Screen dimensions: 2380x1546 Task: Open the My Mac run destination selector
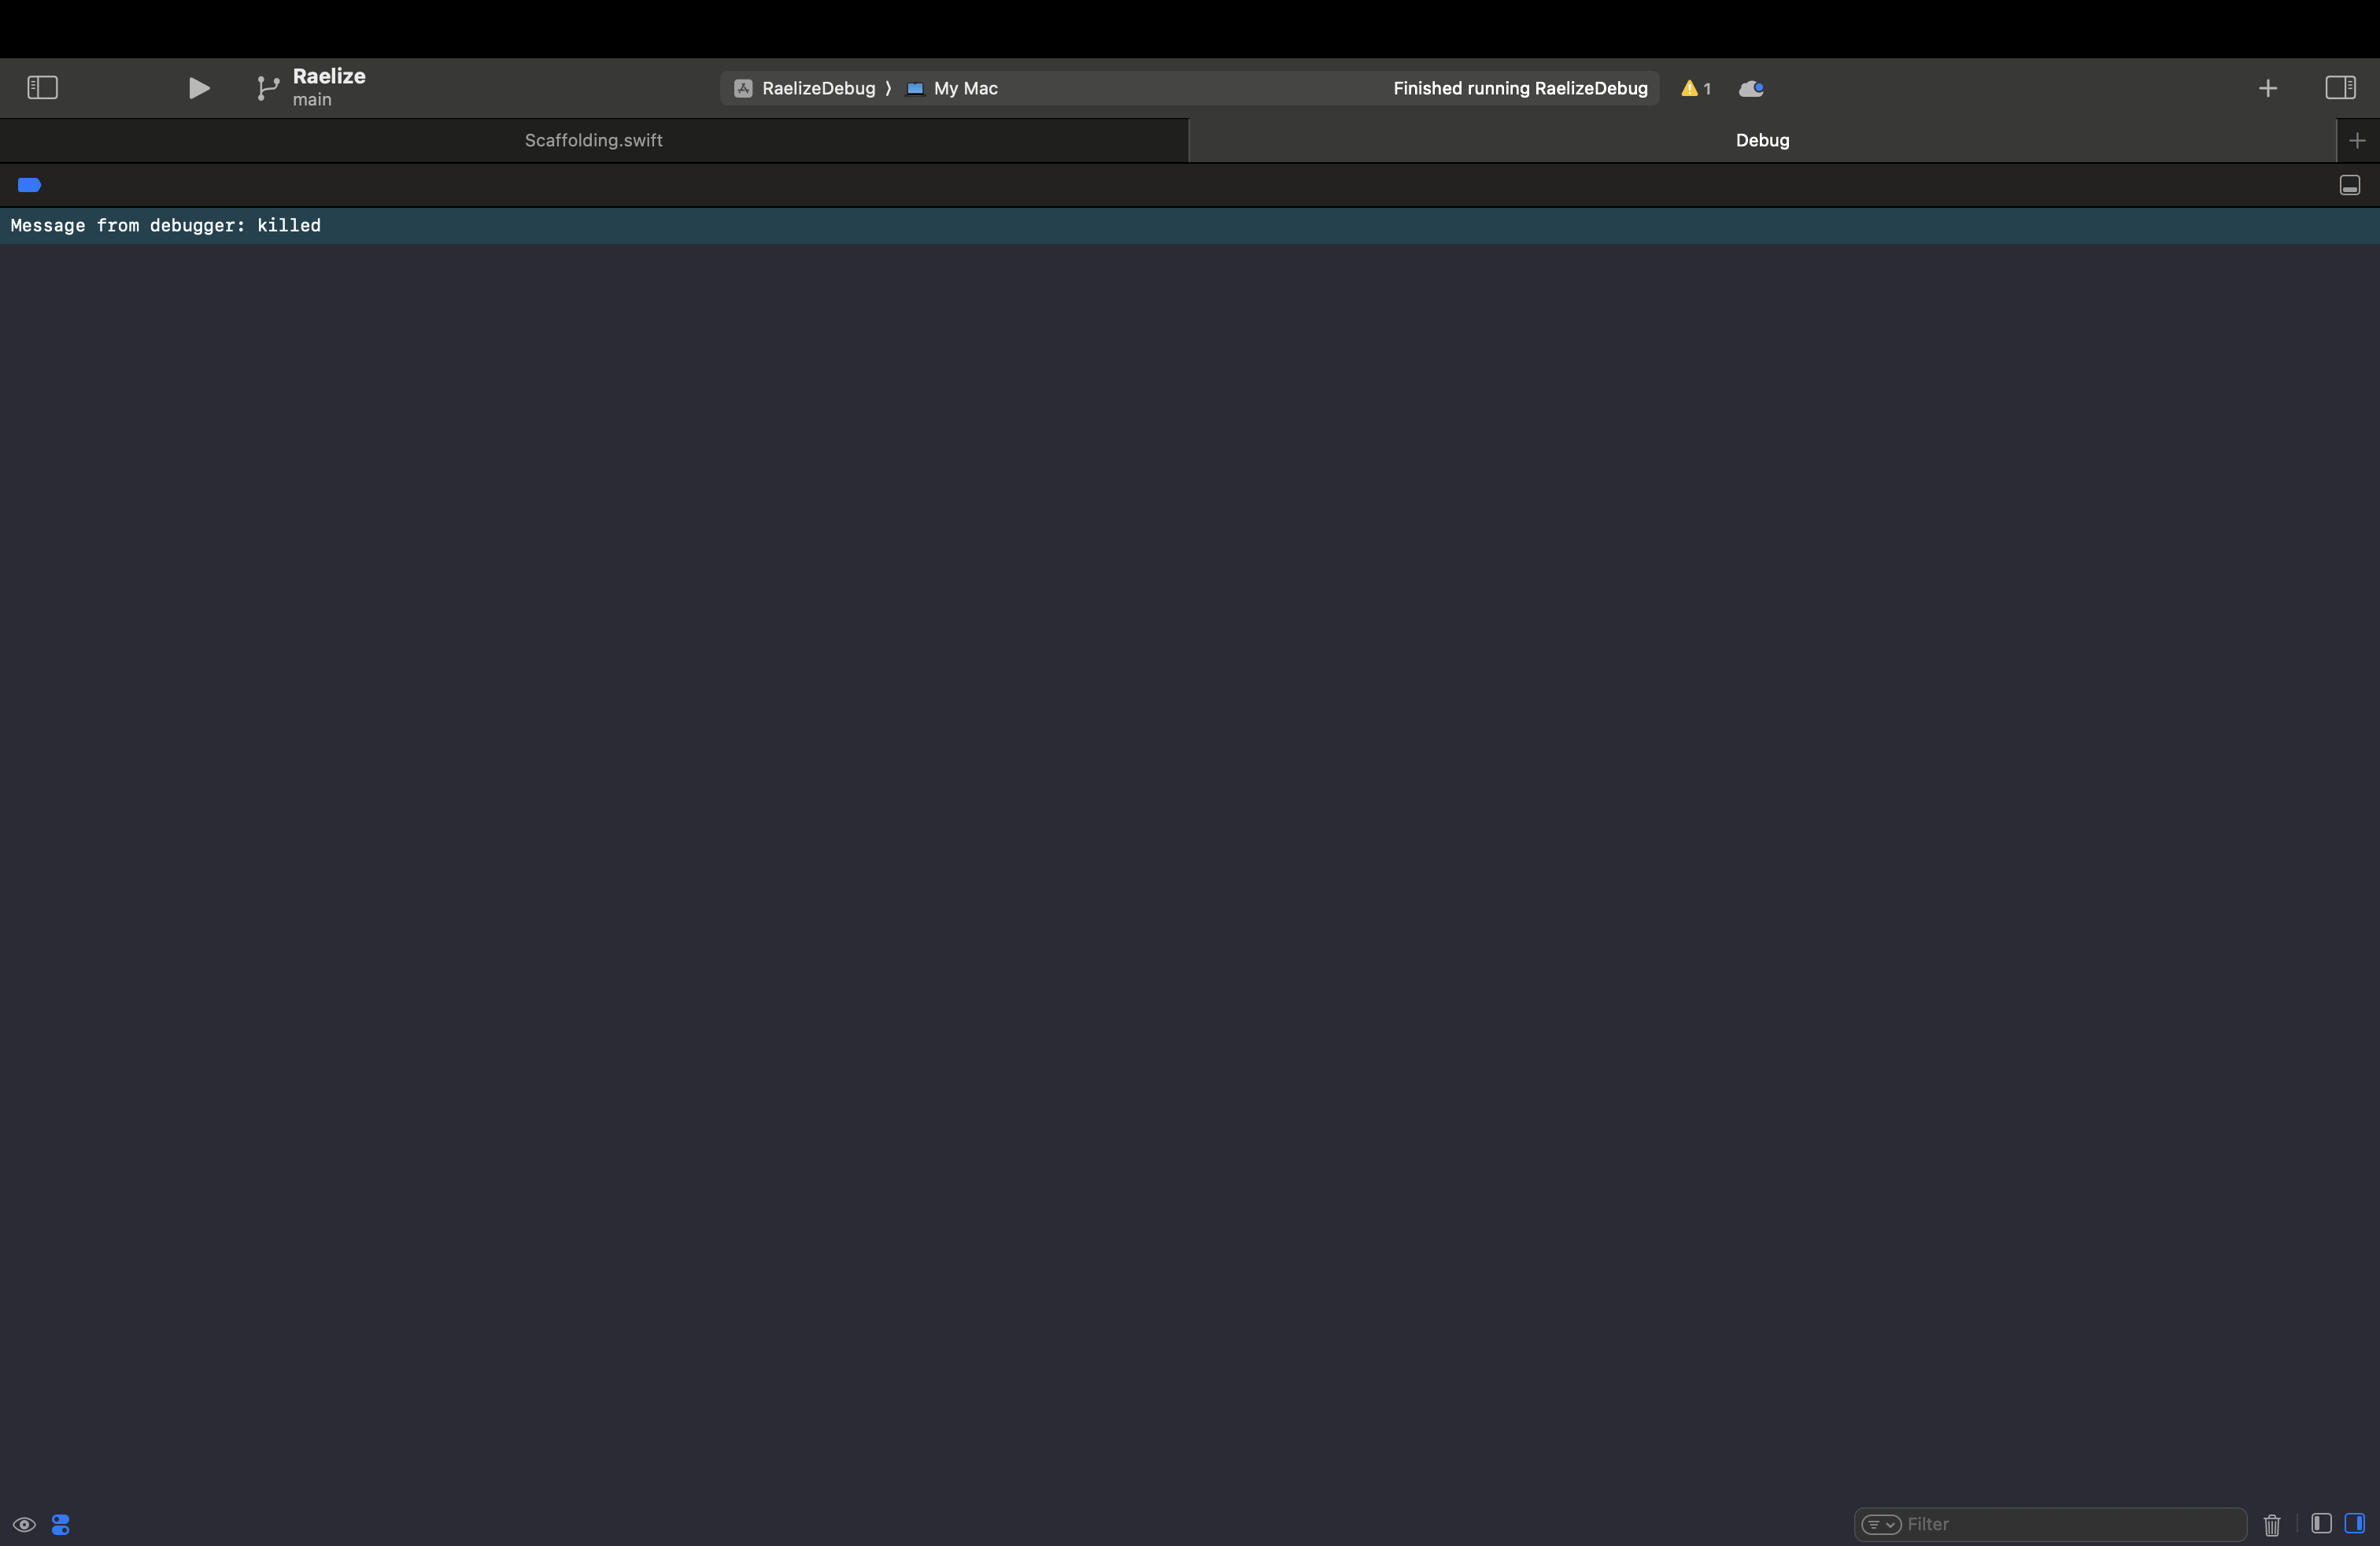click(952, 88)
